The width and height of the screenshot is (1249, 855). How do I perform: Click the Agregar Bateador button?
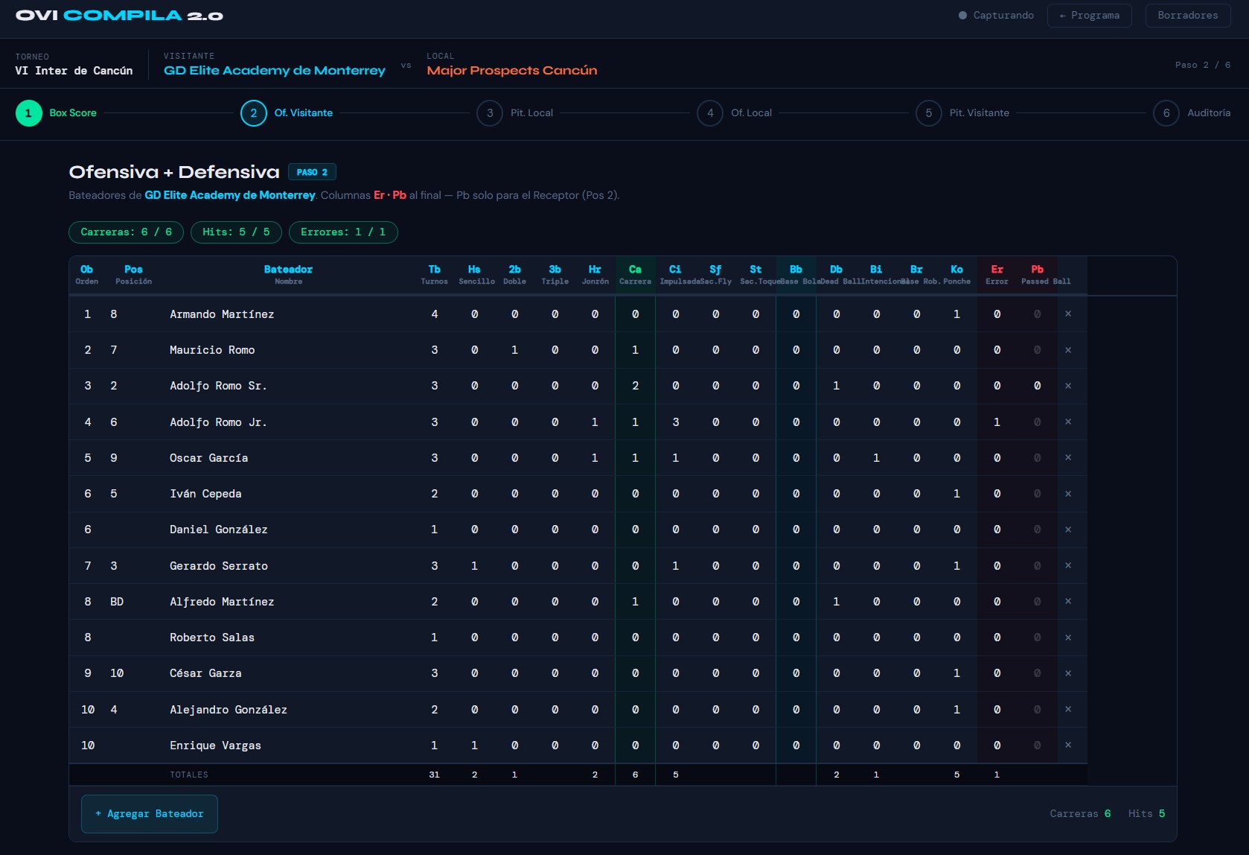[x=150, y=814]
